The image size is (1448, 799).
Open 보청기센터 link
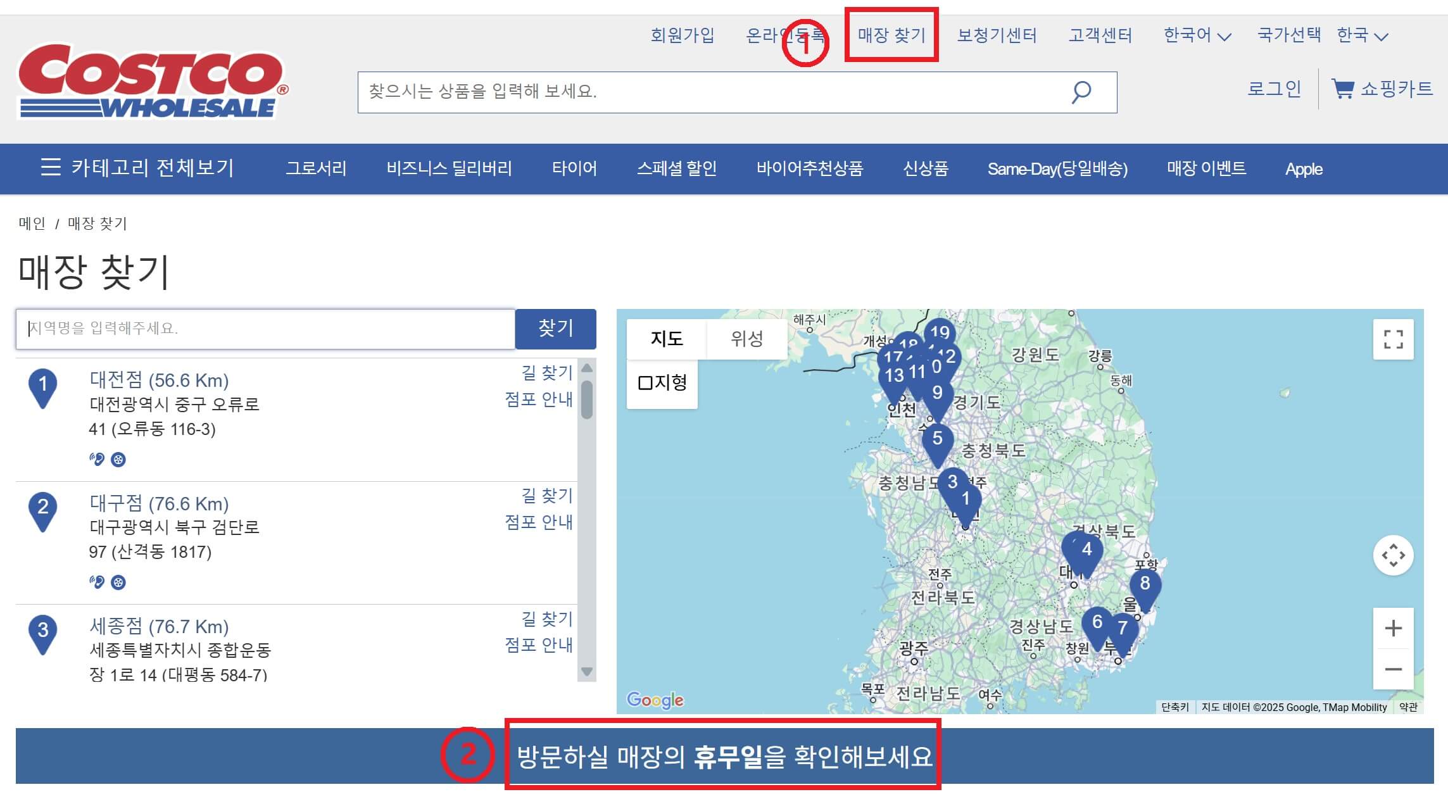click(997, 35)
